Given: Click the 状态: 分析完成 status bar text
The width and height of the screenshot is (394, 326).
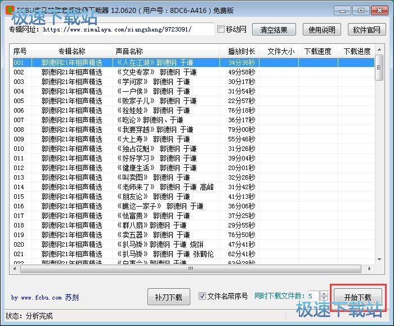Looking at the screenshot, I should point(29,316).
